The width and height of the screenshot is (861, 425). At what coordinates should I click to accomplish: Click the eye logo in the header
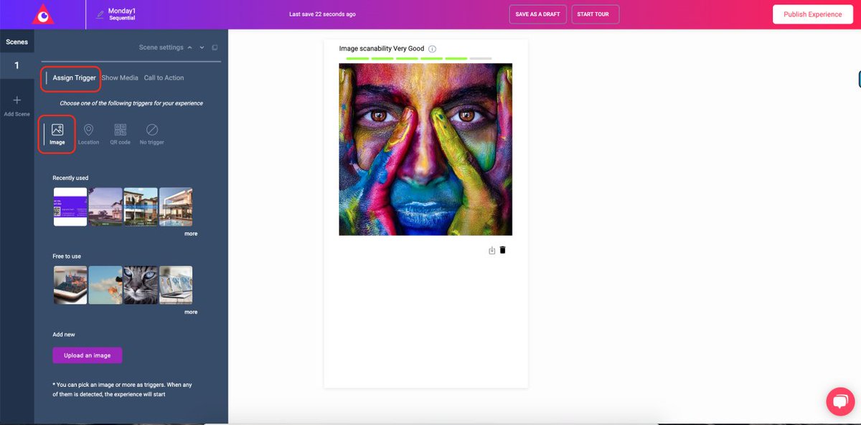point(43,14)
